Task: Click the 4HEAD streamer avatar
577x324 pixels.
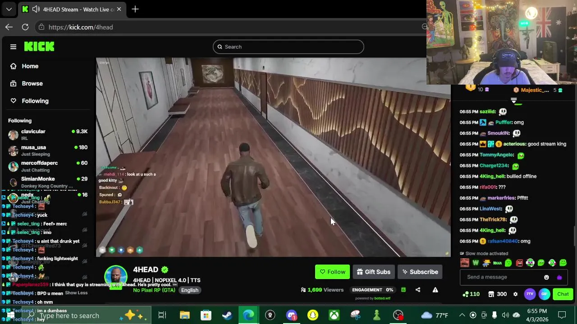Action: coord(116,277)
